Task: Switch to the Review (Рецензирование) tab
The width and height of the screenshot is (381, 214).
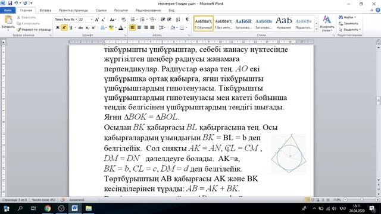Action: pos(148,11)
